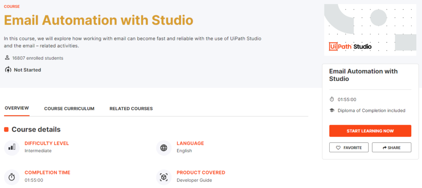
Task: Click the graduation cap diploma icon
Action: [x=332, y=110]
